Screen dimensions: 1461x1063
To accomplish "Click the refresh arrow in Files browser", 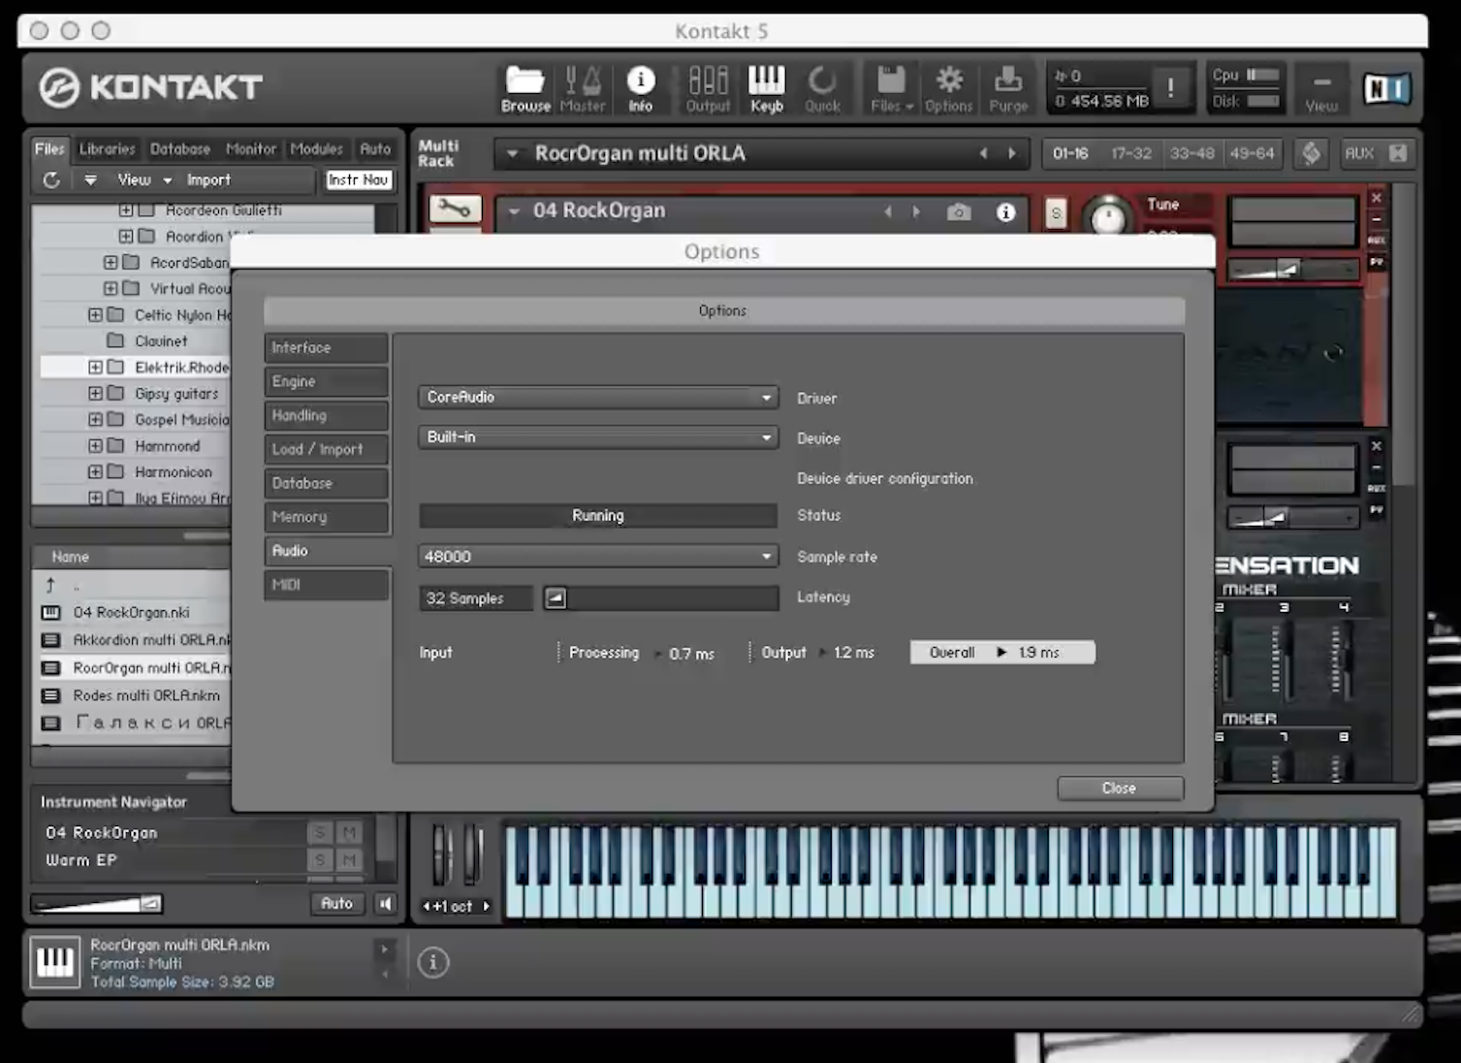I will 51,179.
